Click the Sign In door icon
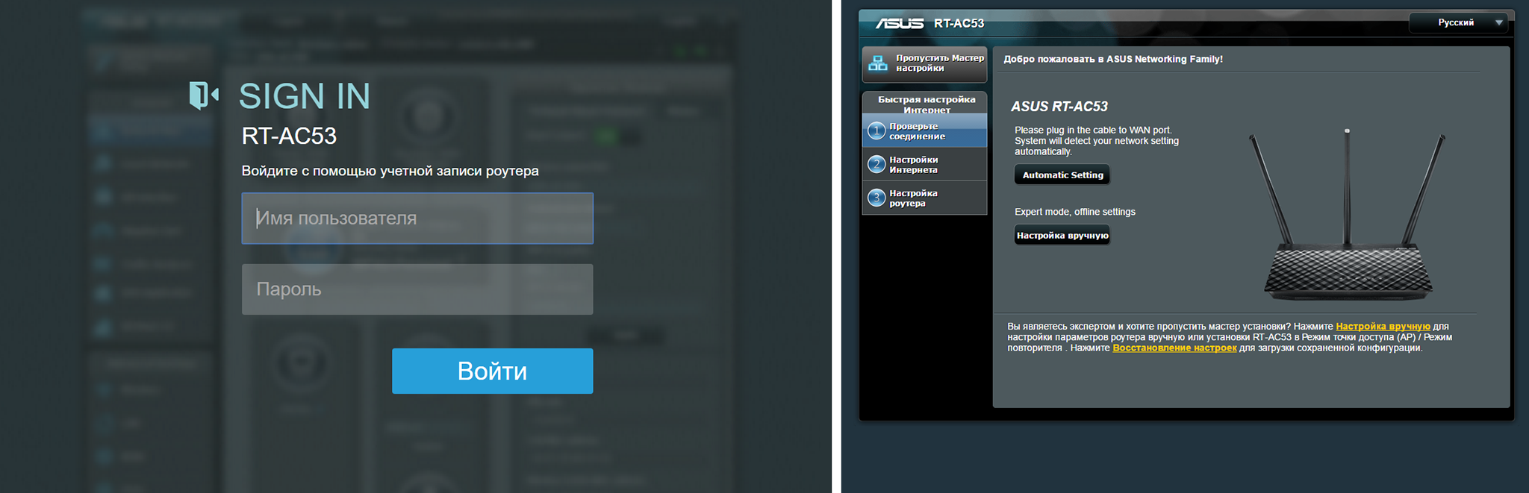1529x493 pixels. pyautogui.click(x=204, y=95)
